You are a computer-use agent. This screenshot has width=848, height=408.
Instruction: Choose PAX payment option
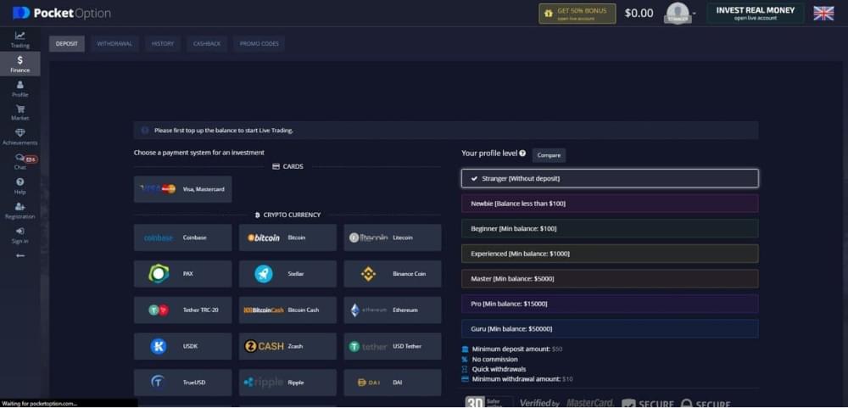point(183,274)
